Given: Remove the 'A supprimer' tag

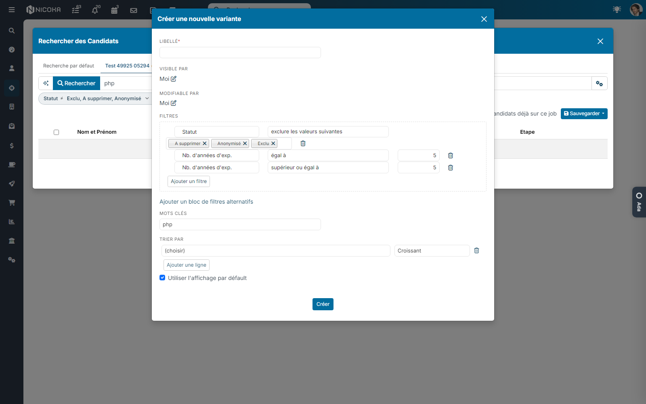Looking at the screenshot, I should tap(205, 143).
